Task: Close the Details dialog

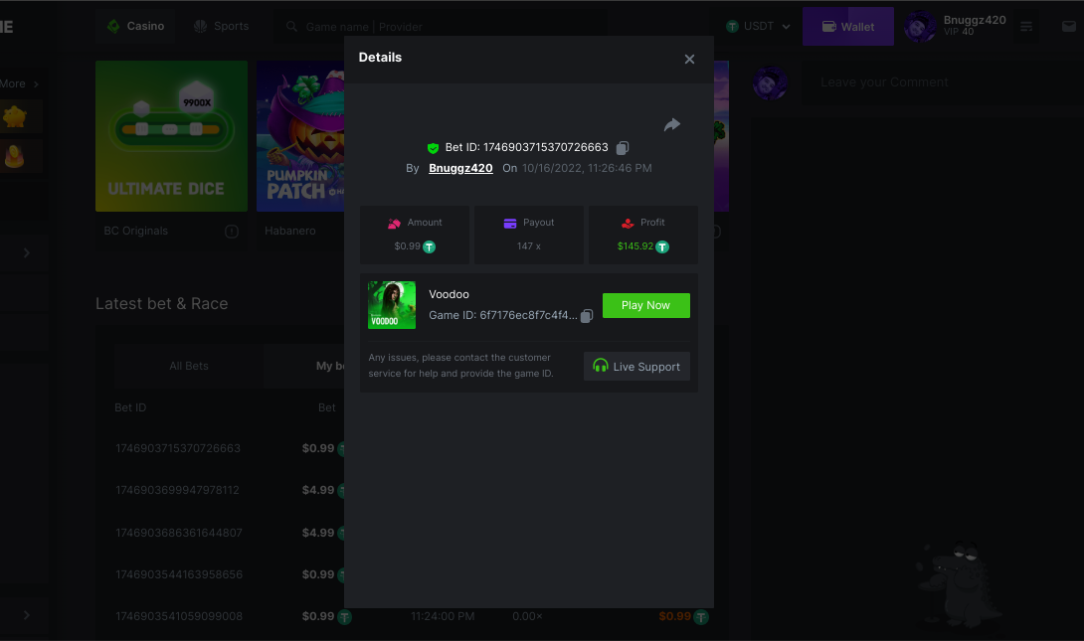Action: coord(689,59)
